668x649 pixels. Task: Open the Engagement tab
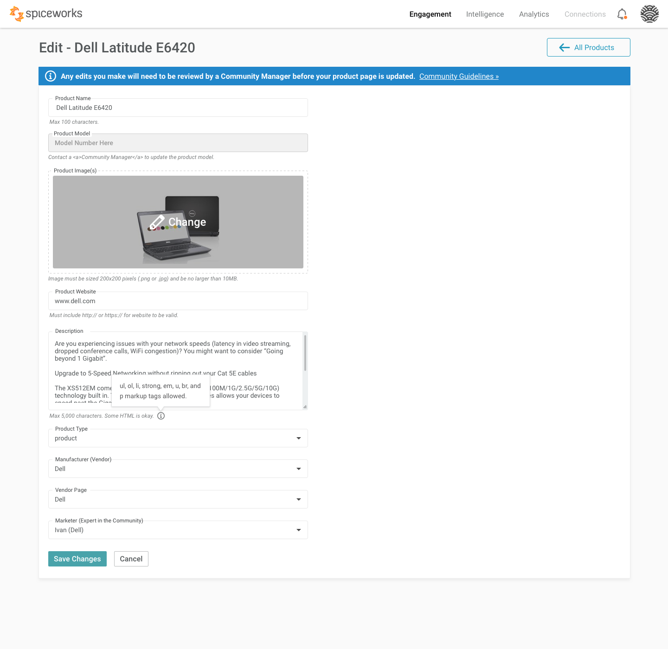coord(430,14)
